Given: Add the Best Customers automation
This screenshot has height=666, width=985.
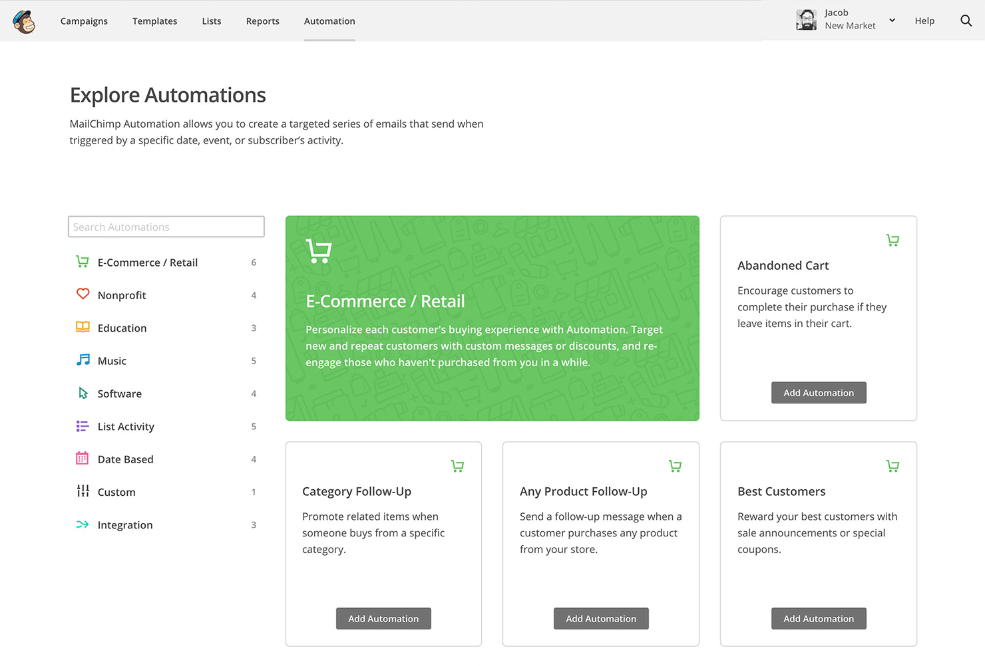Looking at the screenshot, I should pyautogui.click(x=819, y=619).
